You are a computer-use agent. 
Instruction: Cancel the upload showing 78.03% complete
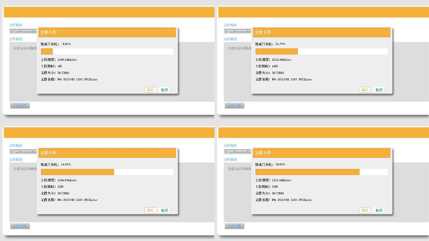[379, 210]
